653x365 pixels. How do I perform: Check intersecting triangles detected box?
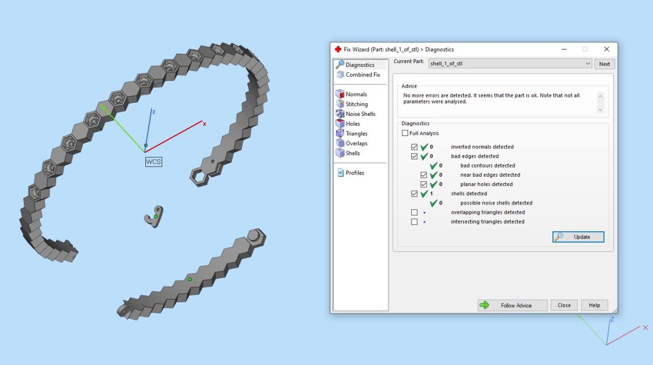point(415,221)
